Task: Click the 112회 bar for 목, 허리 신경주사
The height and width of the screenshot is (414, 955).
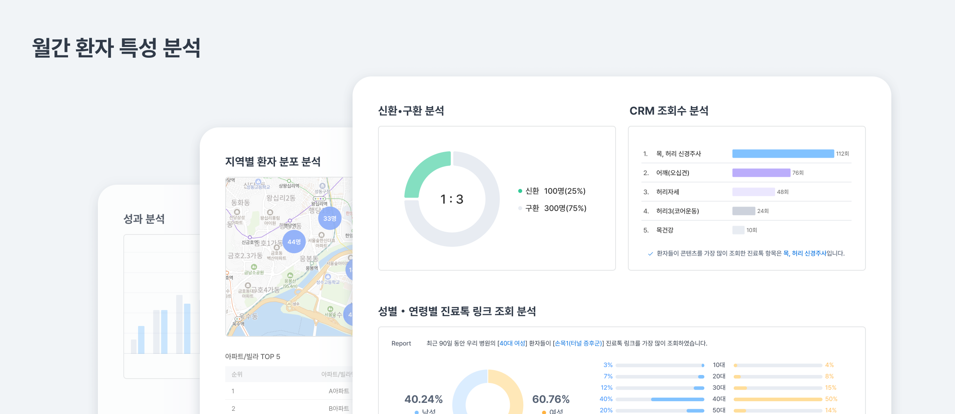Action: pyautogui.click(x=784, y=153)
